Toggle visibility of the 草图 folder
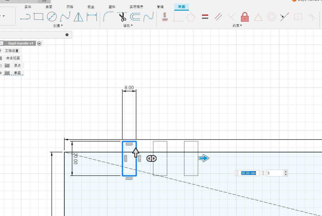322x216 pixels. click(1, 73)
